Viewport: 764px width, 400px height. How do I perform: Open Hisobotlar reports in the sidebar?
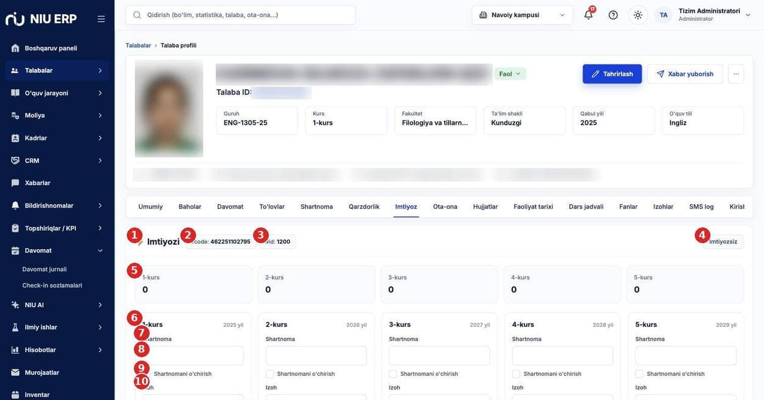(x=40, y=350)
